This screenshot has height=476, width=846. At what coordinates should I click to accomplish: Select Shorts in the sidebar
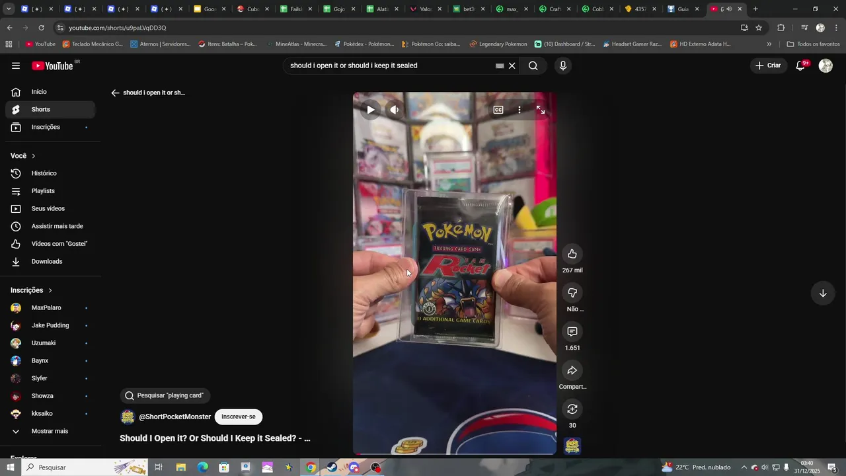[x=50, y=109]
